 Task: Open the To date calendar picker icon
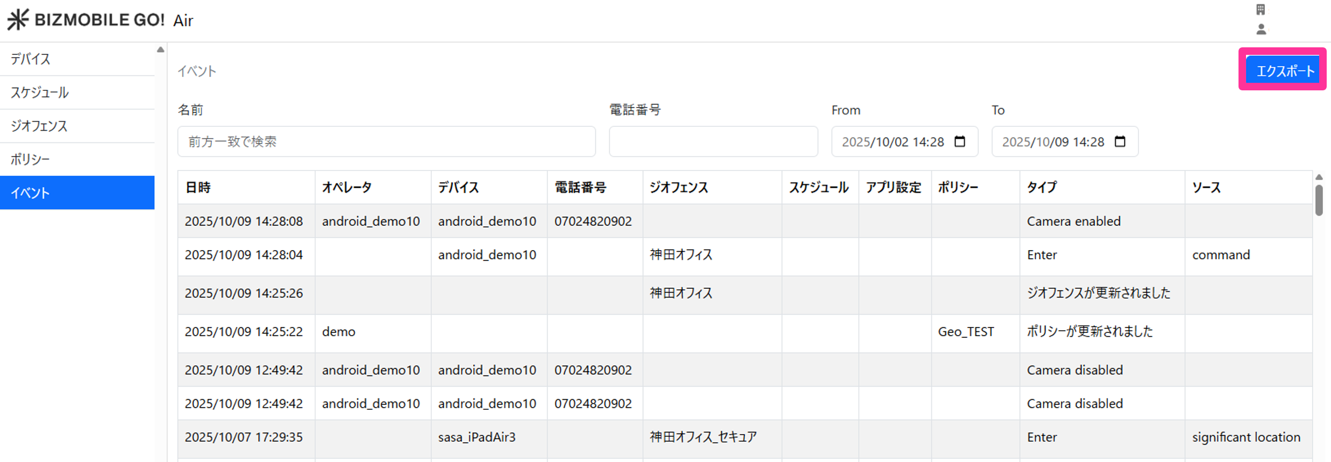pos(1120,141)
